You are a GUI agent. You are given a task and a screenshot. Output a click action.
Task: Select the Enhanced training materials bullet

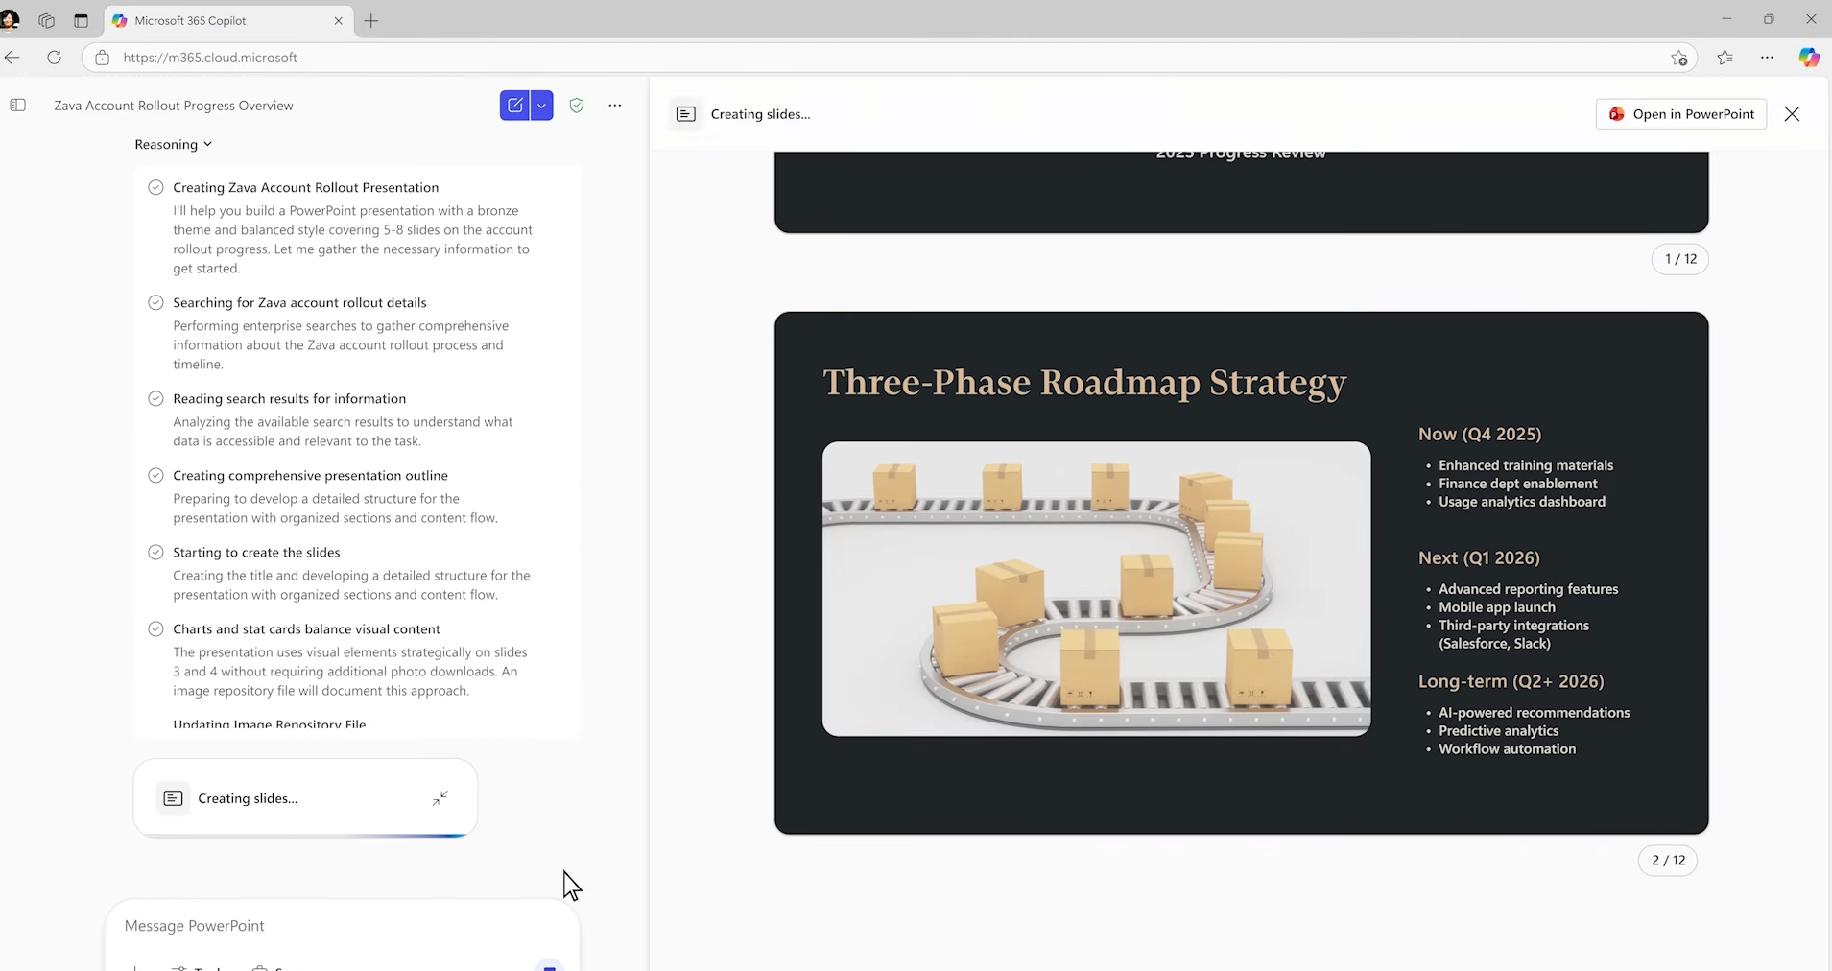[x=1526, y=465]
